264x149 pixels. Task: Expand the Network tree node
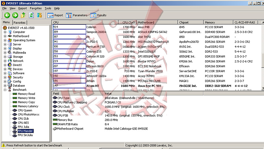pos(5,61)
